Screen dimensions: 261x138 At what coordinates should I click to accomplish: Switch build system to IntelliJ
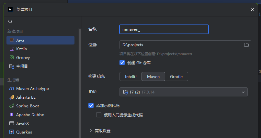coord(130,76)
